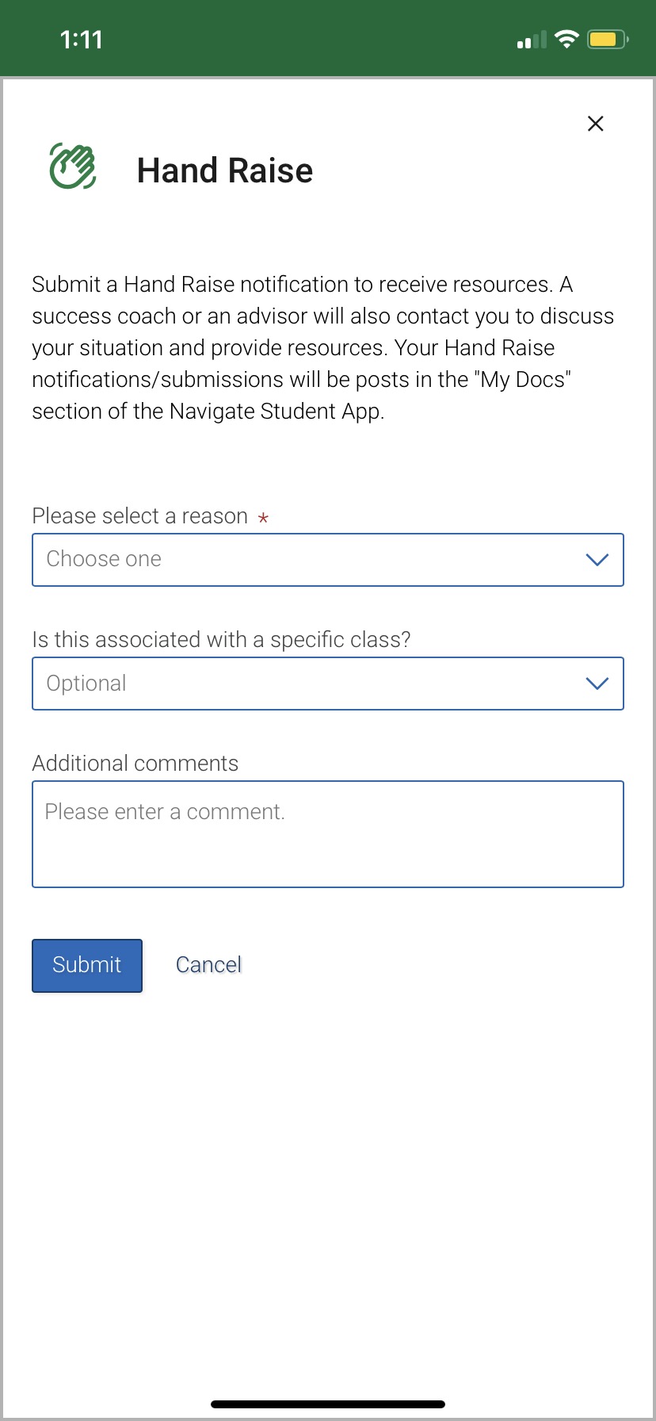
Task: Tap the clock showing 1:11
Action: click(x=82, y=40)
